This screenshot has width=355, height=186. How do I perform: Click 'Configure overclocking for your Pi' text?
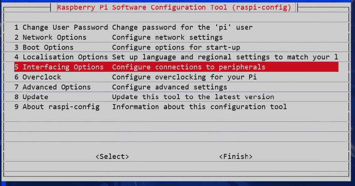[185, 77]
